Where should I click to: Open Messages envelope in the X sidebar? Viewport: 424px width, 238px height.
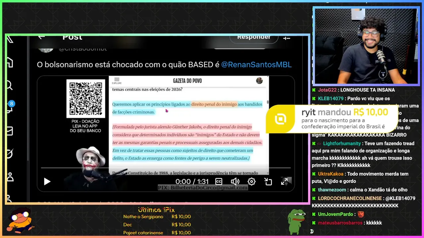tap(10, 131)
